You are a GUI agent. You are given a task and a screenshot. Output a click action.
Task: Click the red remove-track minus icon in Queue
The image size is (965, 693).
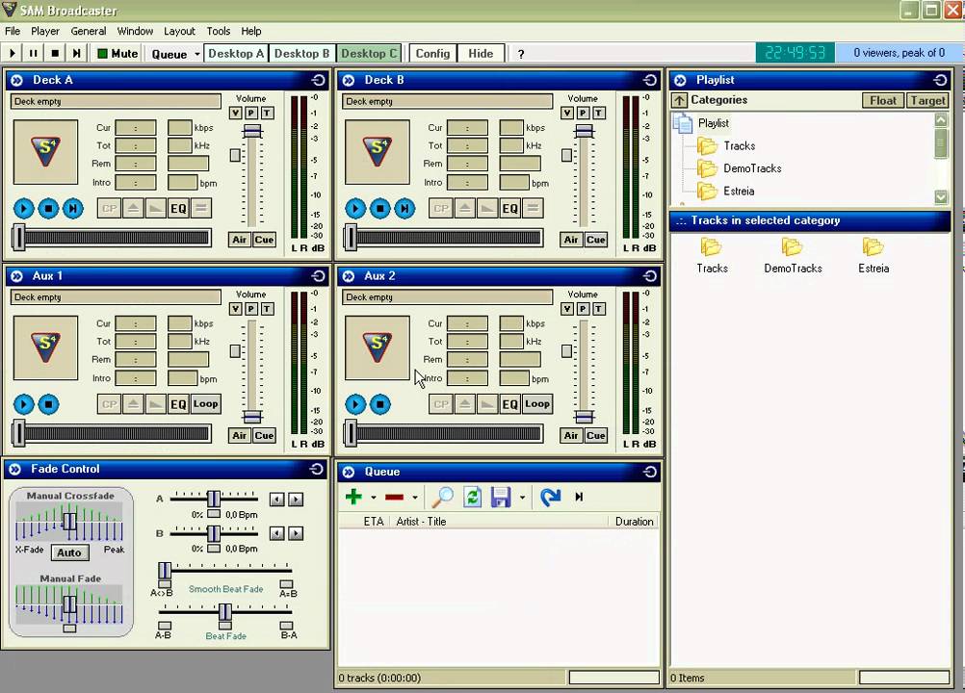[394, 497]
